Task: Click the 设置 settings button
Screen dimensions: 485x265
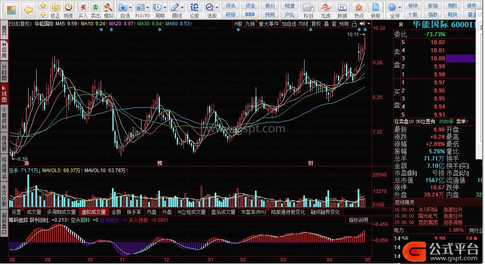Action: (17, 212)
